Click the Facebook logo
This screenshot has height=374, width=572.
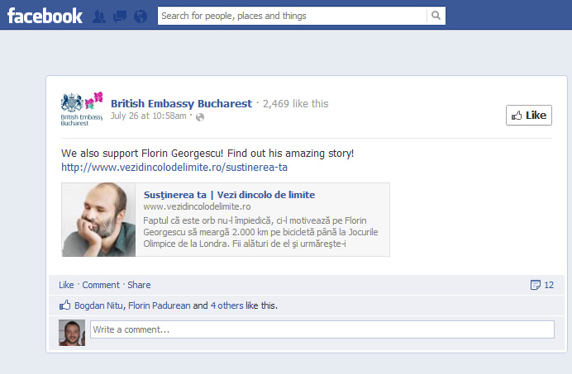click(x=45, y=16)
